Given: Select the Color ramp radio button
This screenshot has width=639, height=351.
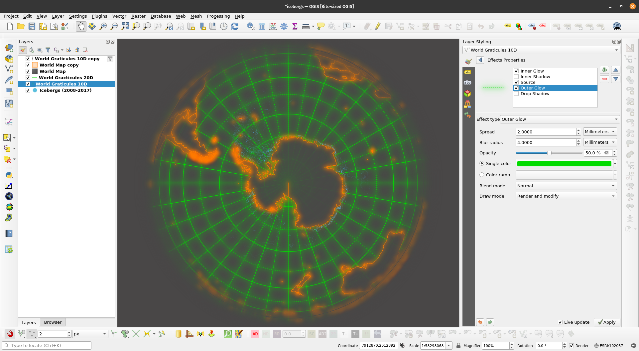Looking at the screenshot, I should 482,175.
